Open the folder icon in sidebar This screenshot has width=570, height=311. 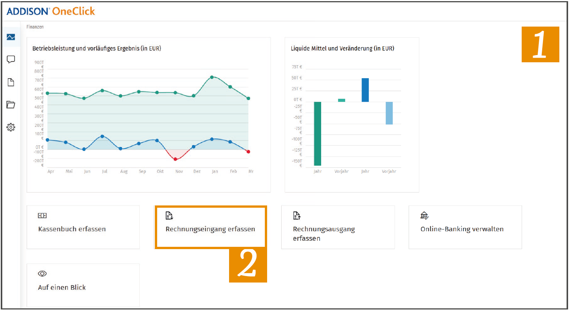(11, 104)
